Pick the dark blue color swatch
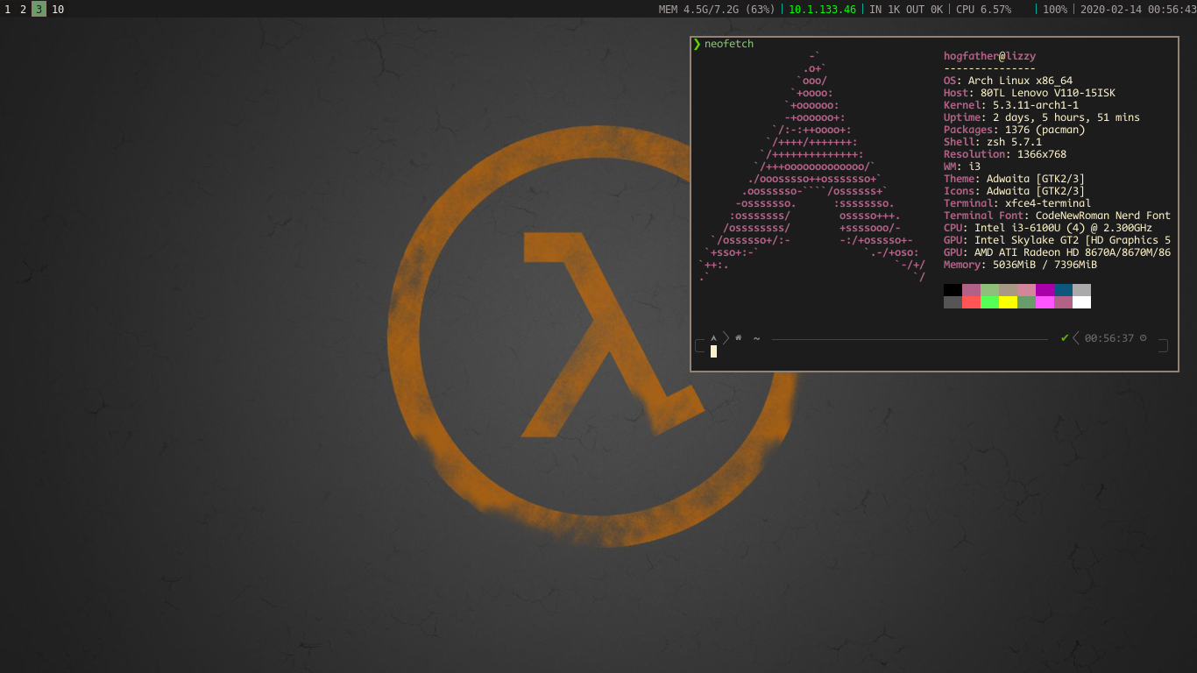This screenshot has width=1197, height=673. 1063,290
